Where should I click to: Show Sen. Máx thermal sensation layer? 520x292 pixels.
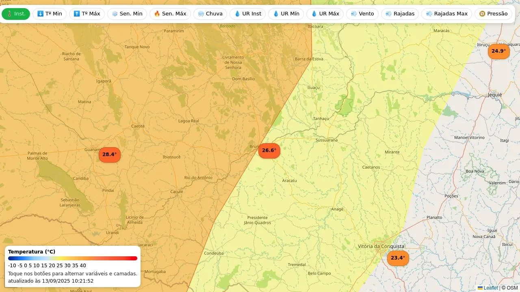point(170,14)
